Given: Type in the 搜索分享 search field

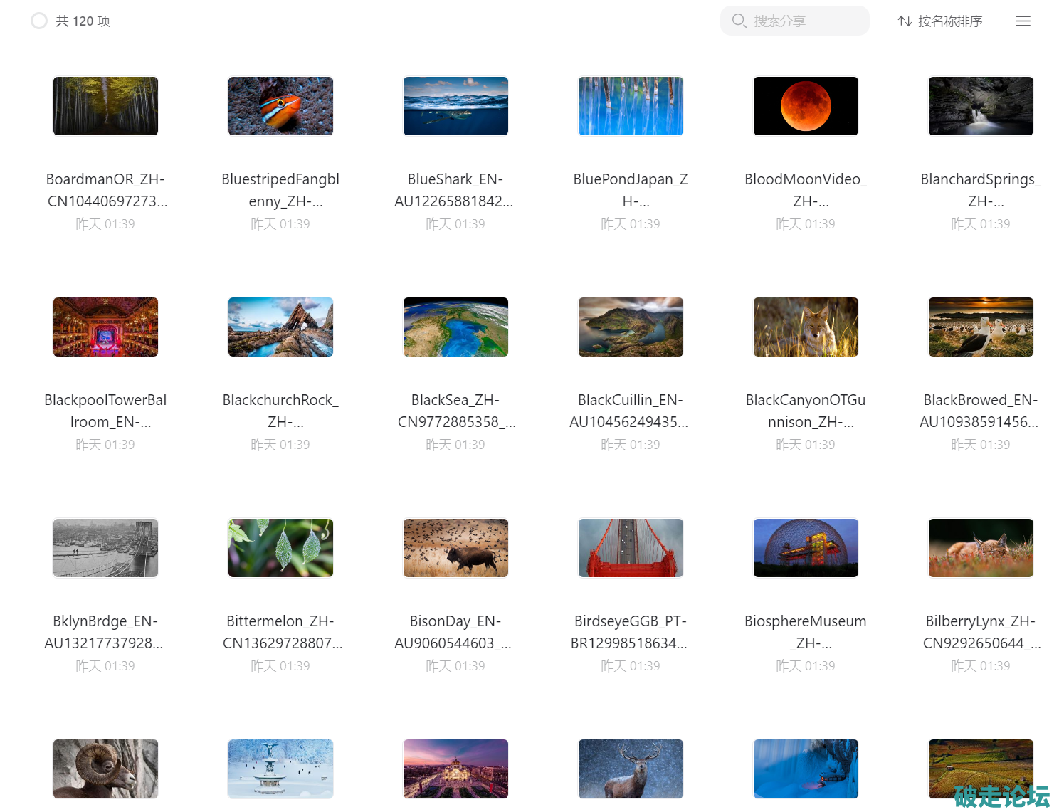Looking at the screenshot, I should point(804,21).
